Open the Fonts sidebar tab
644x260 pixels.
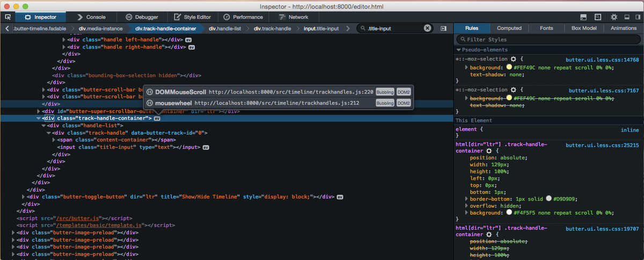pos(546,28)
